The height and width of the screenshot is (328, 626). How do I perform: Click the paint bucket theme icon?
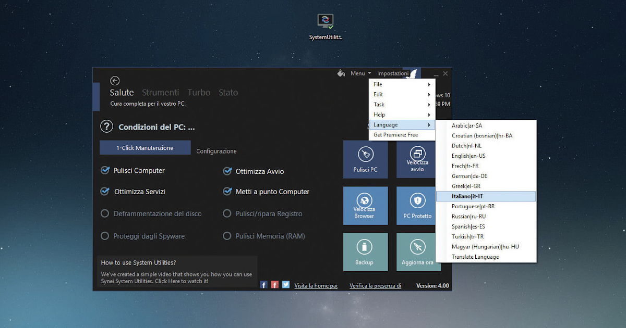click(x=341, y=73)
